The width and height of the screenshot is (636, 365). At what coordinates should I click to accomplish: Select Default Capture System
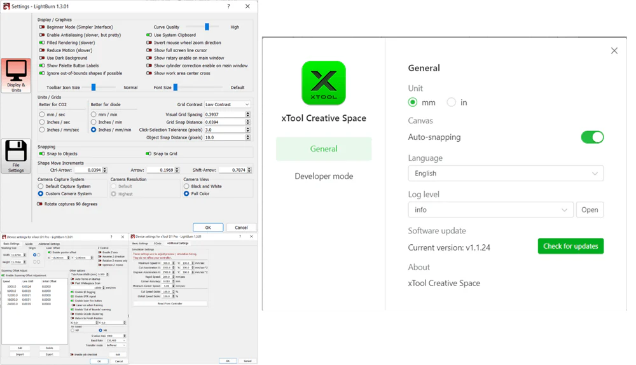41,186
